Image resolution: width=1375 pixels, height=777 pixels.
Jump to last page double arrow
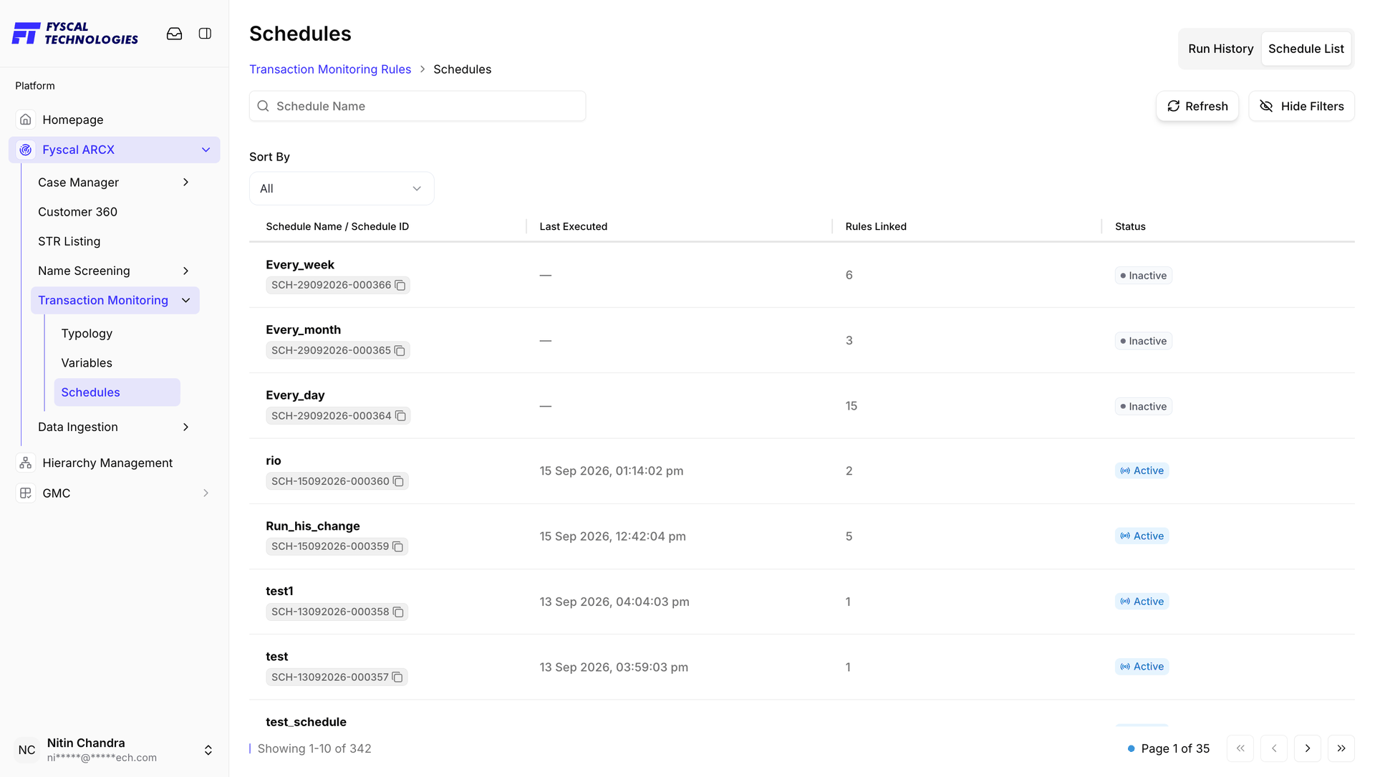1341,748
